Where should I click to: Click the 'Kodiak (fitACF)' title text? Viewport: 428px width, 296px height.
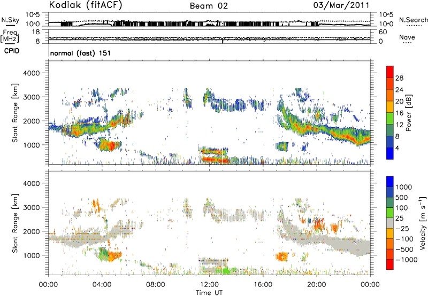click(85, 5)
